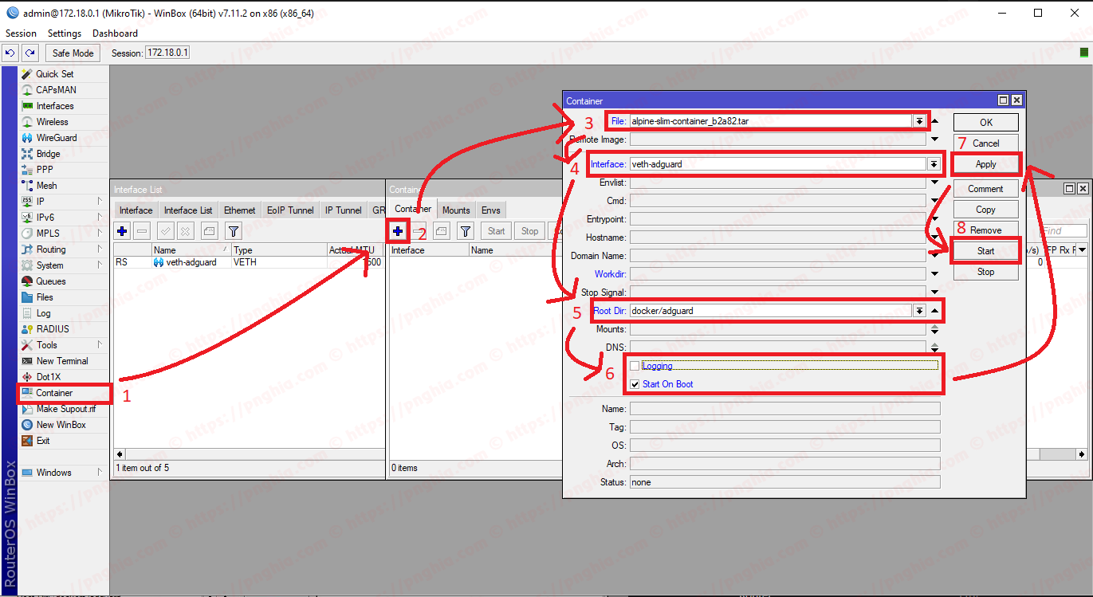Open Files in the sidebar

(45, 297)
